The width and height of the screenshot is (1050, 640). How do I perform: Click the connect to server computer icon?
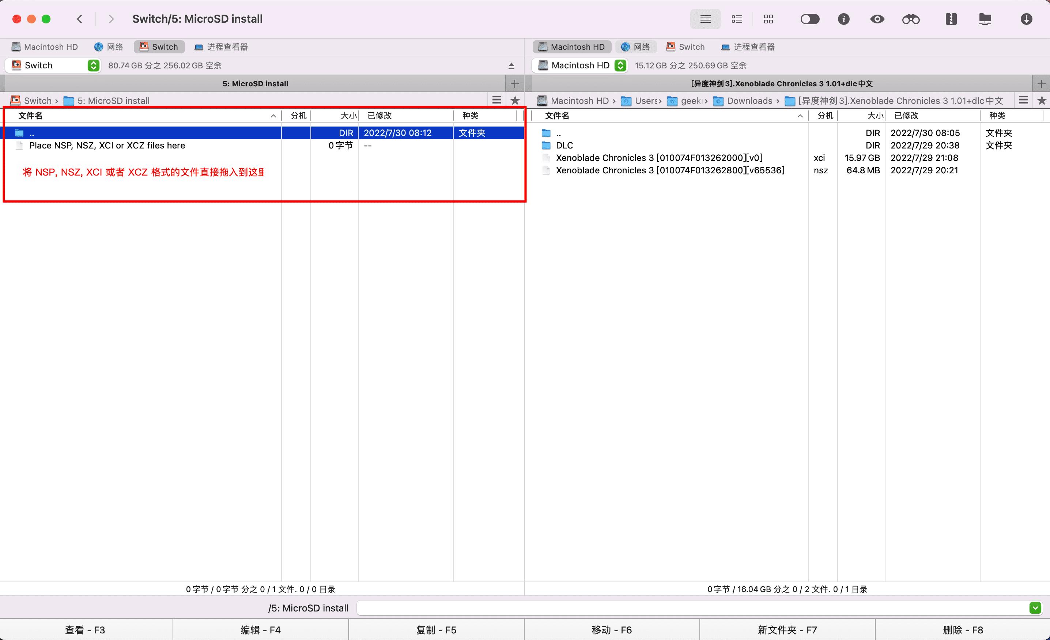click(985, 19)
